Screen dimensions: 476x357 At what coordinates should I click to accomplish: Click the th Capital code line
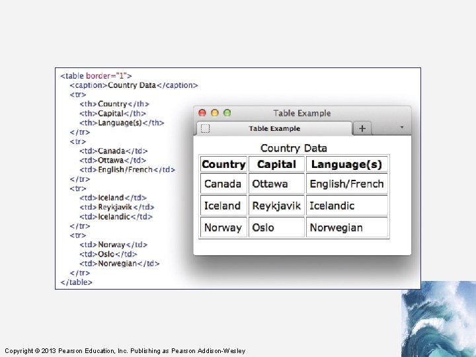(112, 113)
